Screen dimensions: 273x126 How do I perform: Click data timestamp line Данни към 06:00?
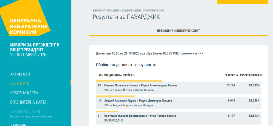tap(149, 53)
